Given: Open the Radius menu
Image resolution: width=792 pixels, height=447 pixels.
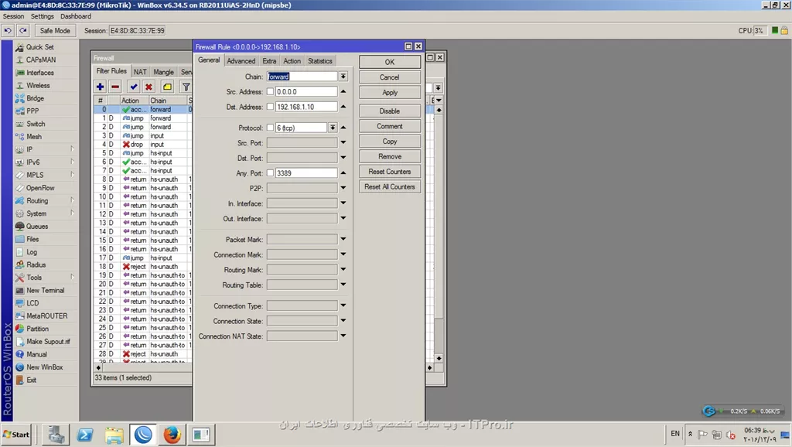Looking at the screenshot, I should pos(36,264).
